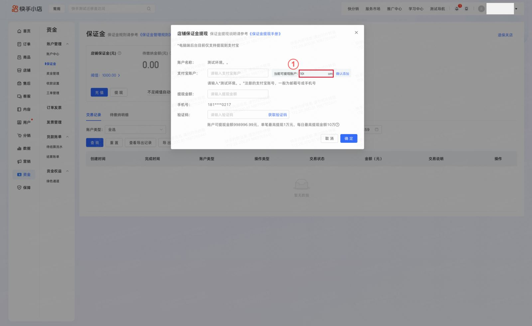Select the 资金权益 expander arrow
Image resolution: width=532 pixels, height=326 pixels.
[x=67, y=171]
